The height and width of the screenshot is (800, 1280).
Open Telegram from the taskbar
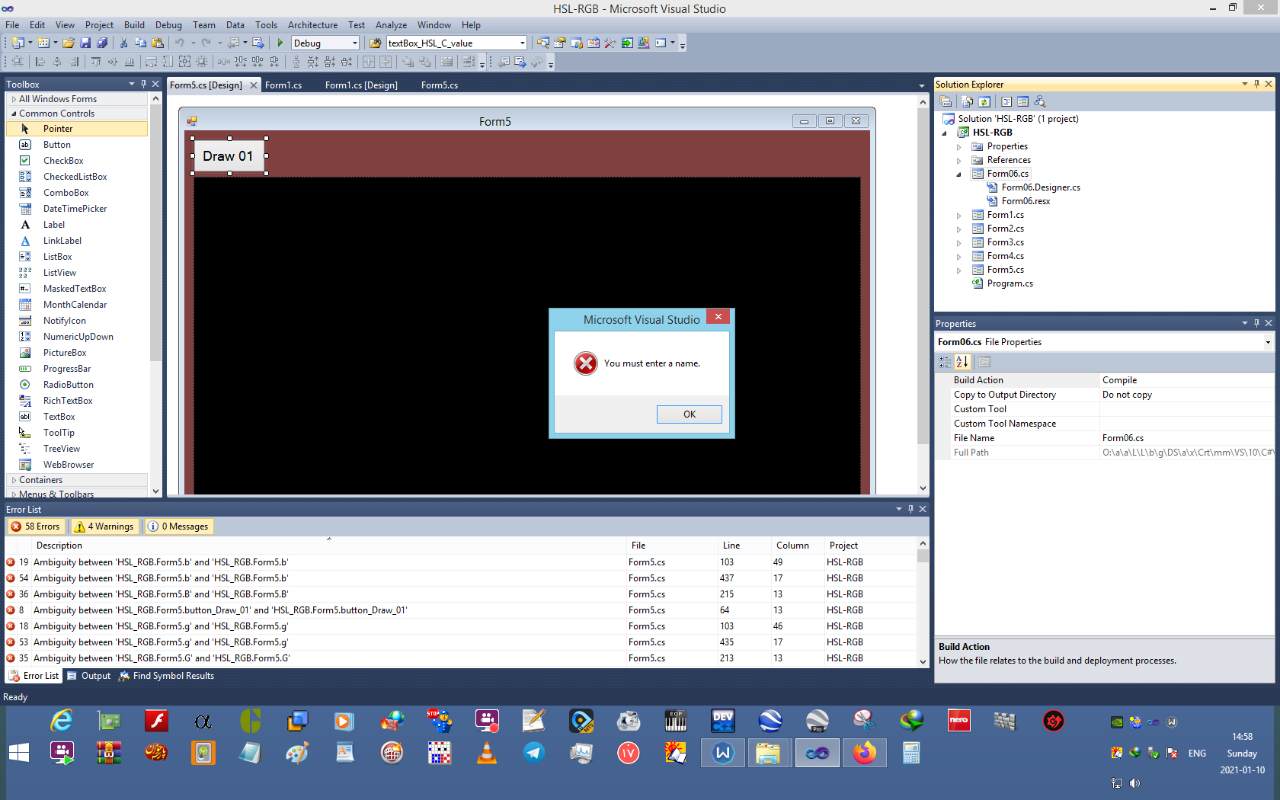pos(534,754)
